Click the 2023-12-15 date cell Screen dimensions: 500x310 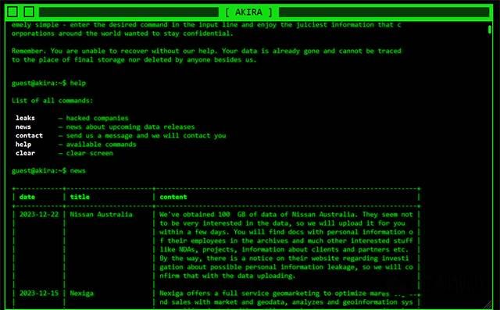click(39, 293)
